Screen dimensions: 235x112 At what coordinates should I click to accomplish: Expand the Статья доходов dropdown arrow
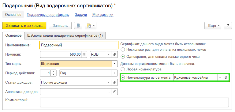point(109,82)
